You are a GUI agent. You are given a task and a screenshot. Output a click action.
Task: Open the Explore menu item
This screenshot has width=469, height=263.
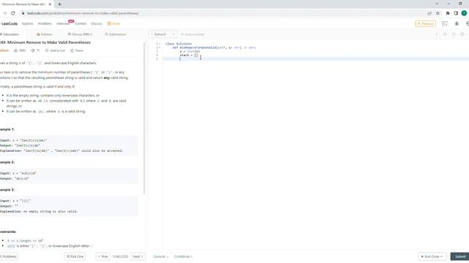pos(28,23)
